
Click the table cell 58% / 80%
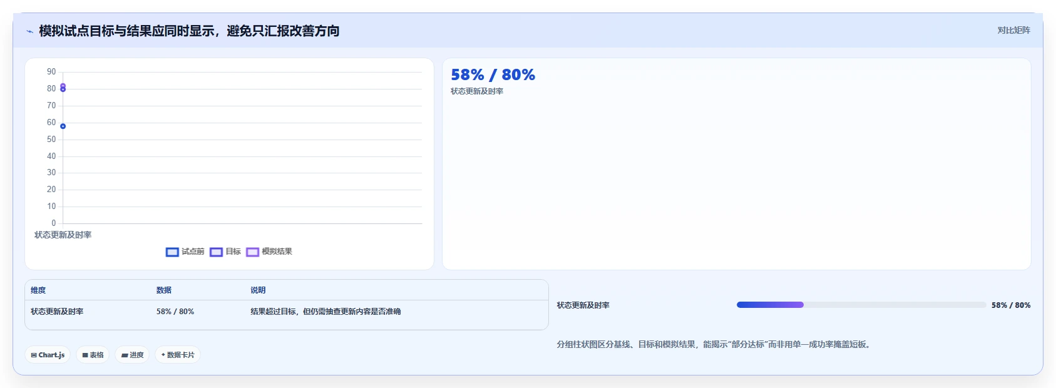175,312
